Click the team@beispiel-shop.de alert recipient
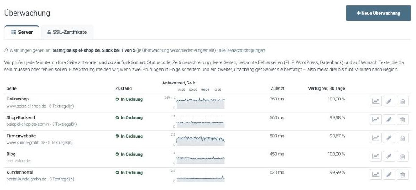This screenshot has height=190, width=416. [75, 50]
